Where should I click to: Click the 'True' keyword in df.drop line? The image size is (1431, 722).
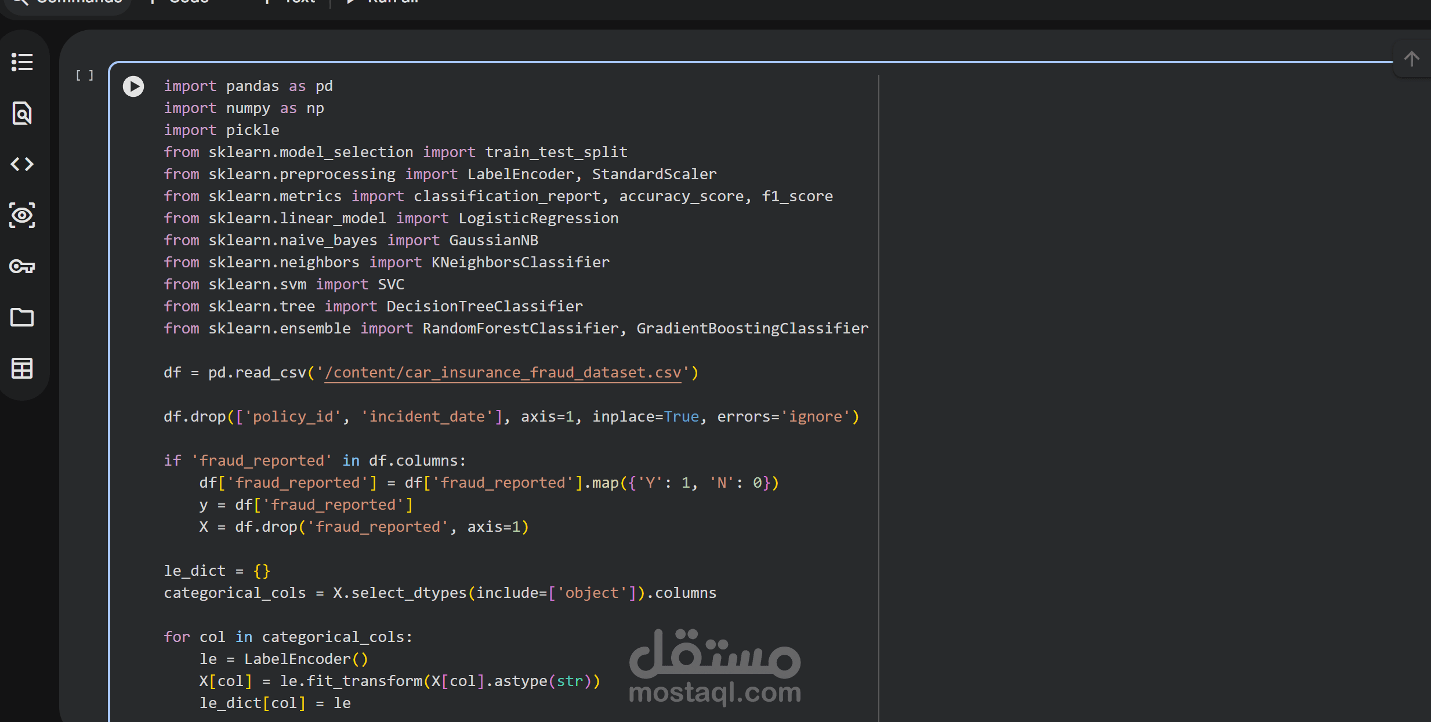coord(681,416)
